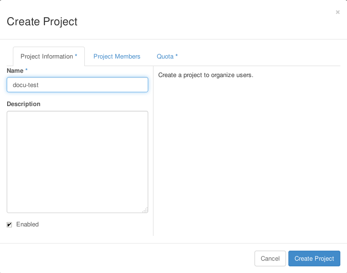Click the docu-test text in the field
Screen dimensions: 347x273
click(x=26, y=85)
